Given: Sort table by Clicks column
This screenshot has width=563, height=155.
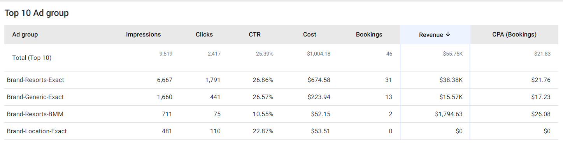Looking at the screenshot, I should [x=204, y=35].
